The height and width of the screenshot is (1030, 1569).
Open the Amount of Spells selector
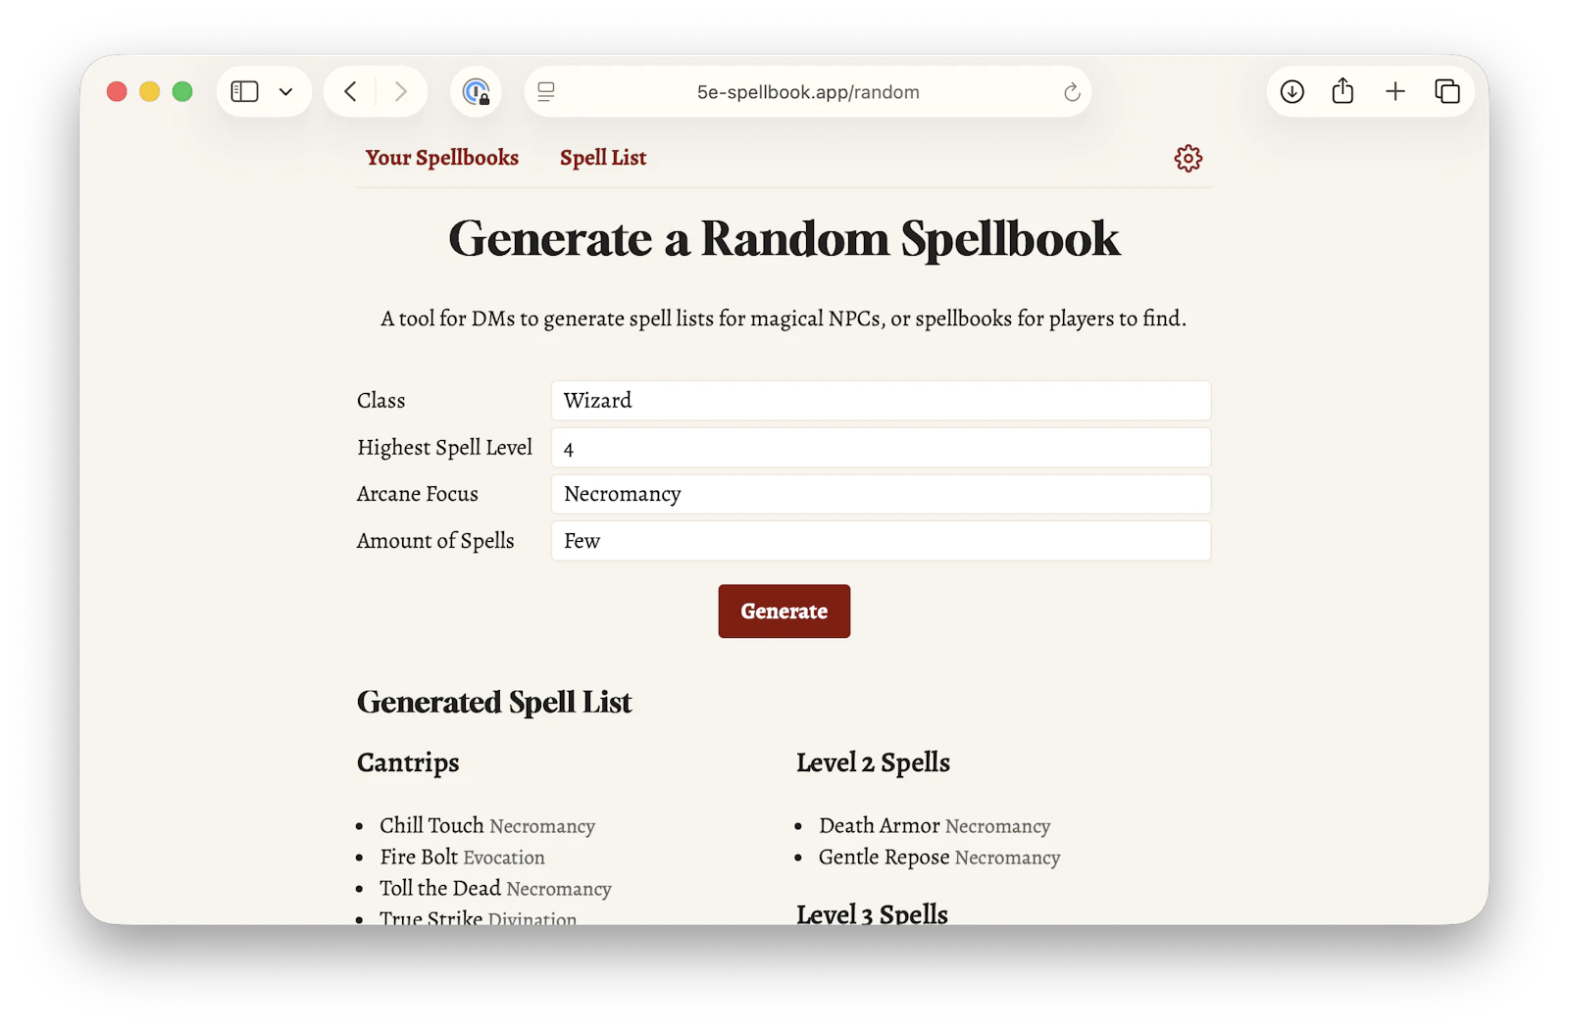pos(881,540)
